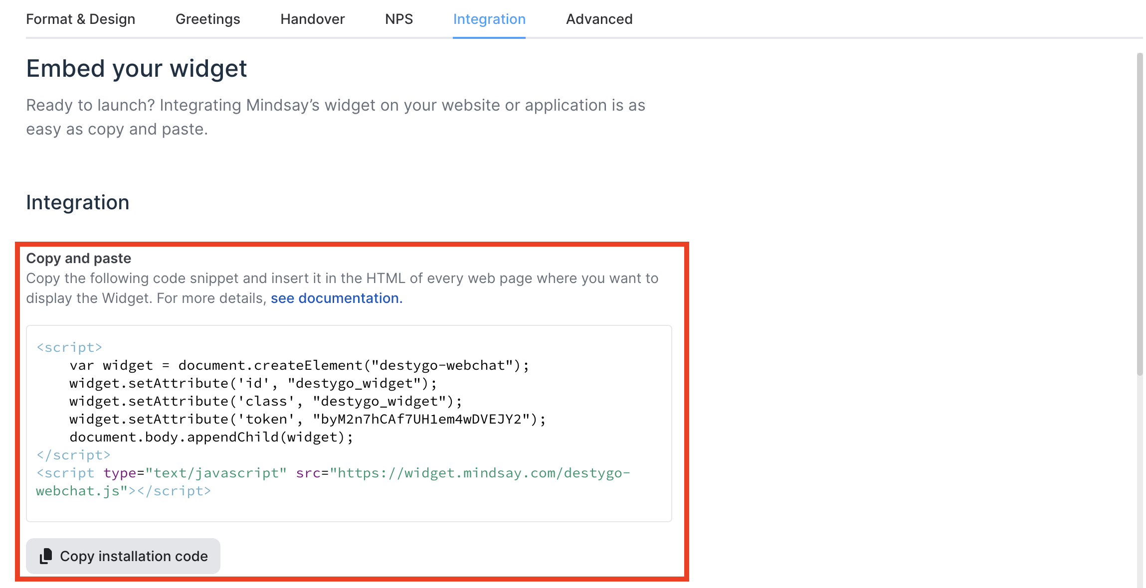Click the Copy and paste label
This screenshot has height=588, width=1146.
[78, 258]
